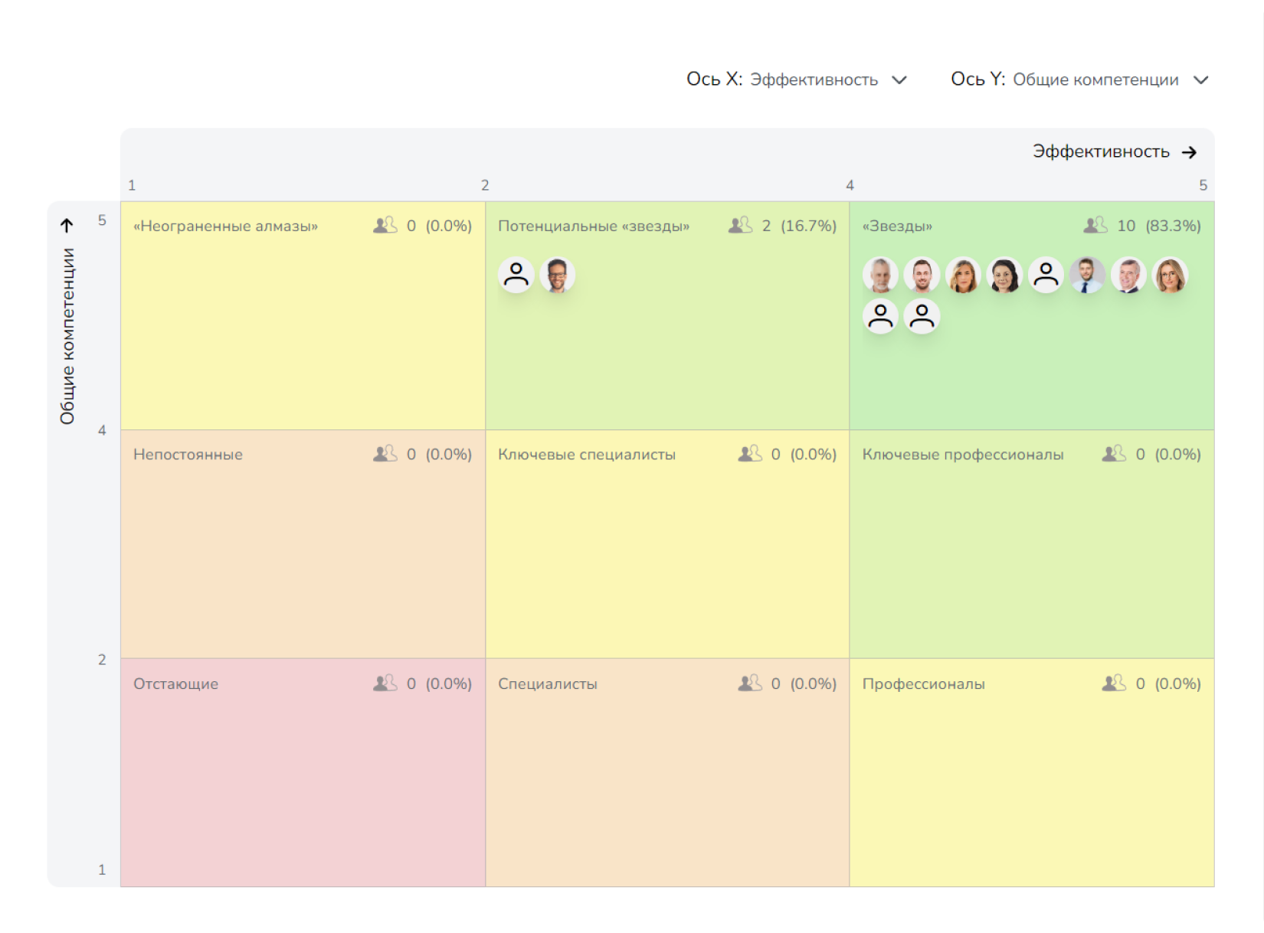Open the Ось X Эффективность dropdown
This screenshot has width=1264, height=933.
pos(812,80)
